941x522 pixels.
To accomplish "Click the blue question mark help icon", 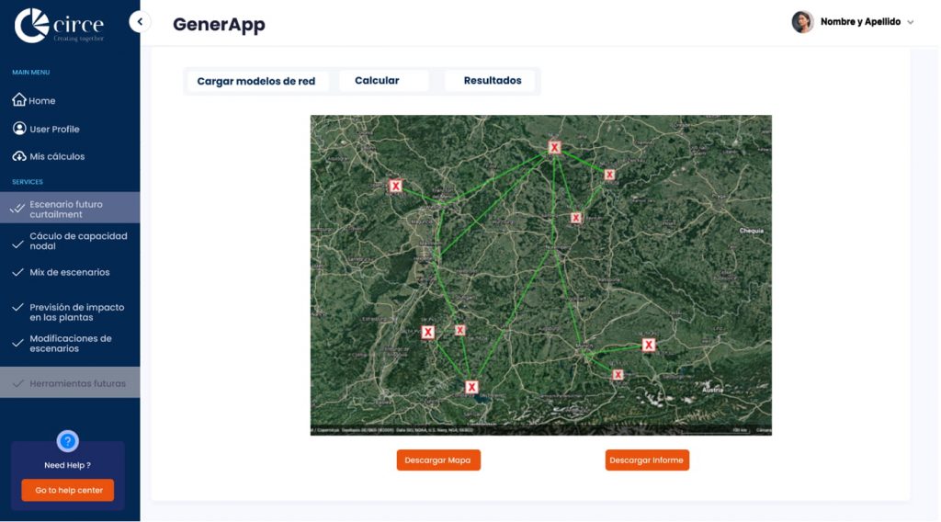I will click(x=68, y=441).
